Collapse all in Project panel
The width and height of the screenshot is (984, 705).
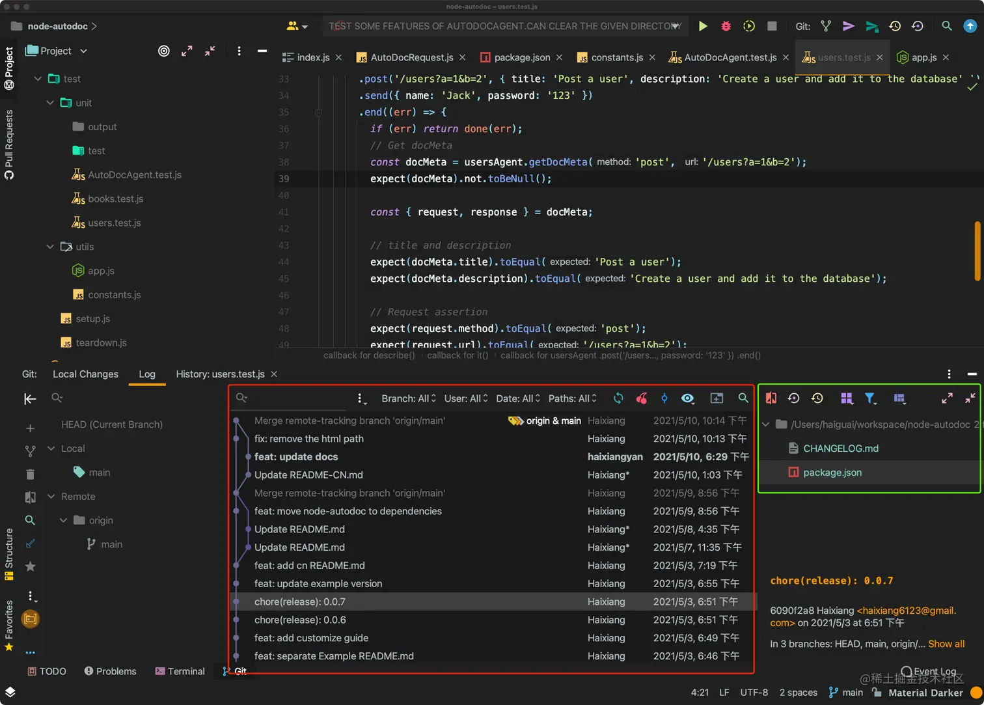pos(210,51)
